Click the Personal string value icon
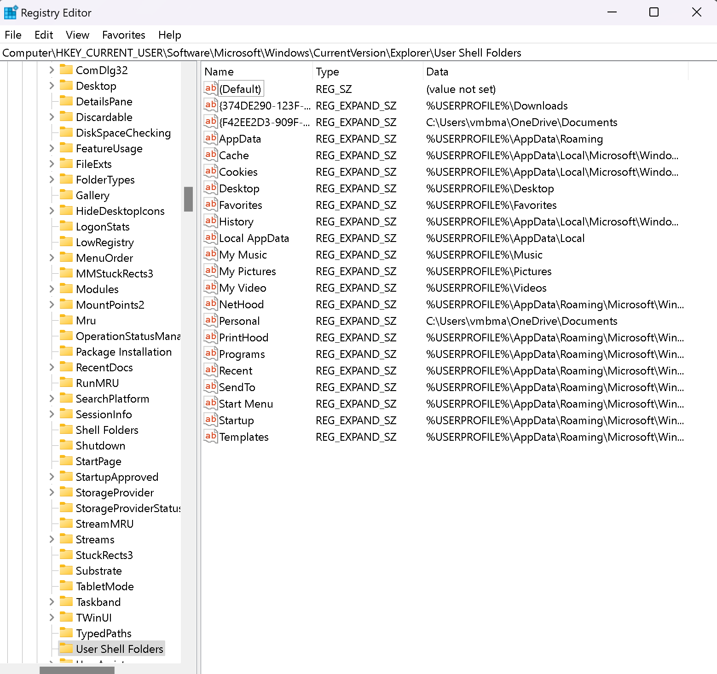717x674 pixels. (210, 321)
